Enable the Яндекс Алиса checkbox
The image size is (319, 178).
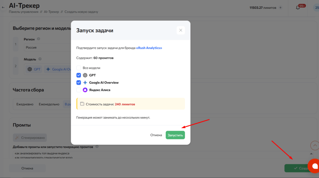coord(79,90)
